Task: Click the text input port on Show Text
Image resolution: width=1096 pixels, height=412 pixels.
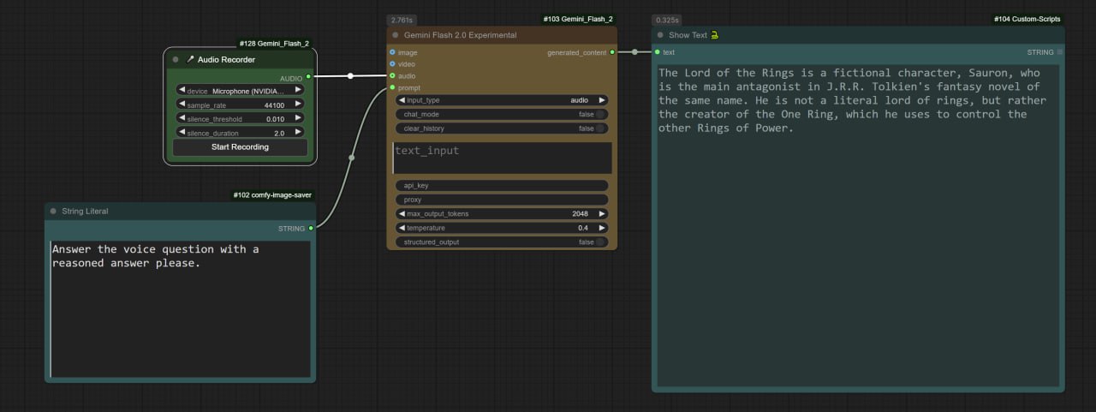Action: [657, 52]
